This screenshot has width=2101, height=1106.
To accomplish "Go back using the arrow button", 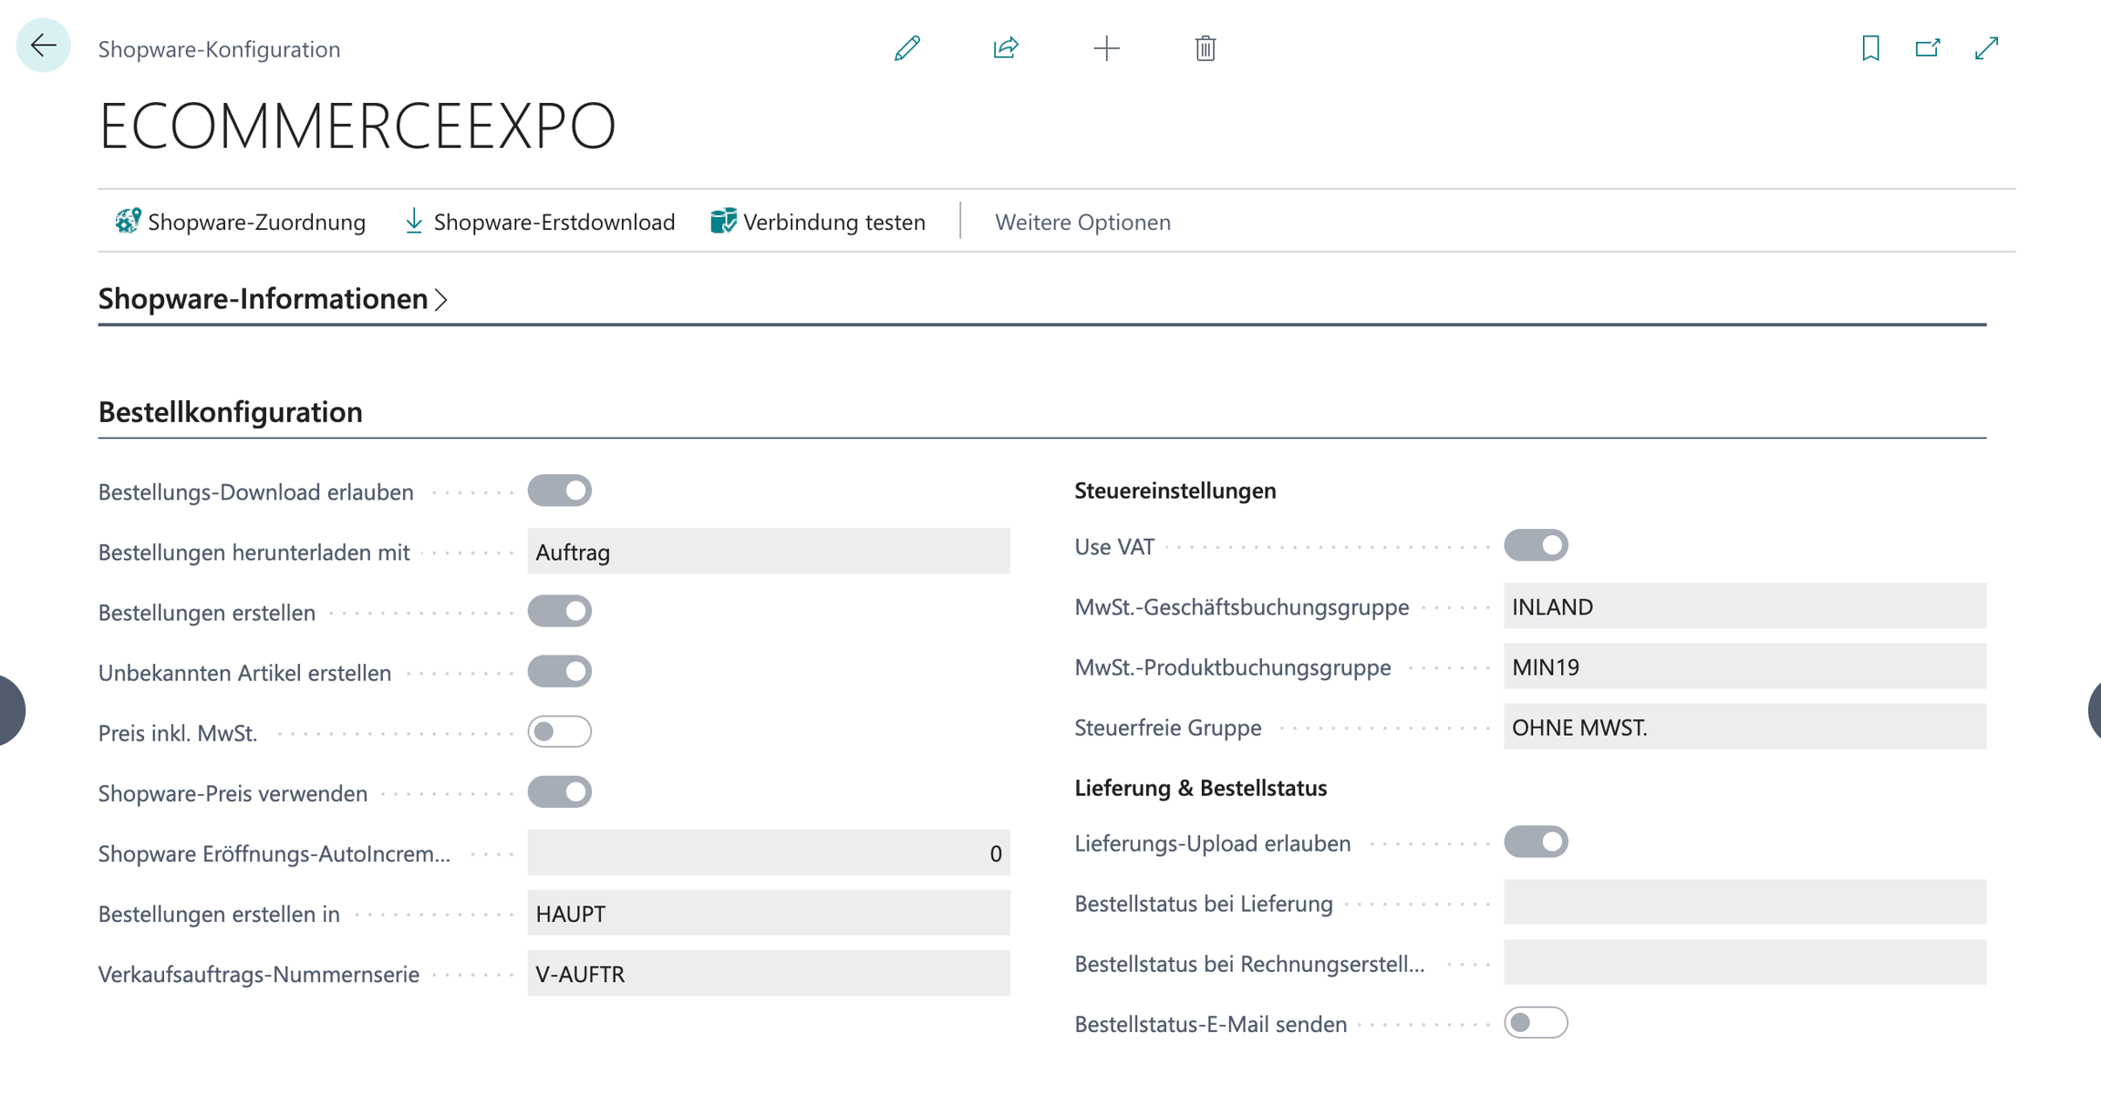I will [x=43, y=46].
